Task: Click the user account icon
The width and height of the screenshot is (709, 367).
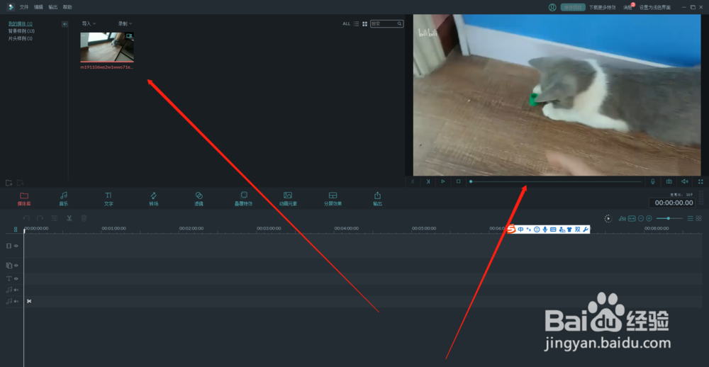Action: click(x=552, y=7)
